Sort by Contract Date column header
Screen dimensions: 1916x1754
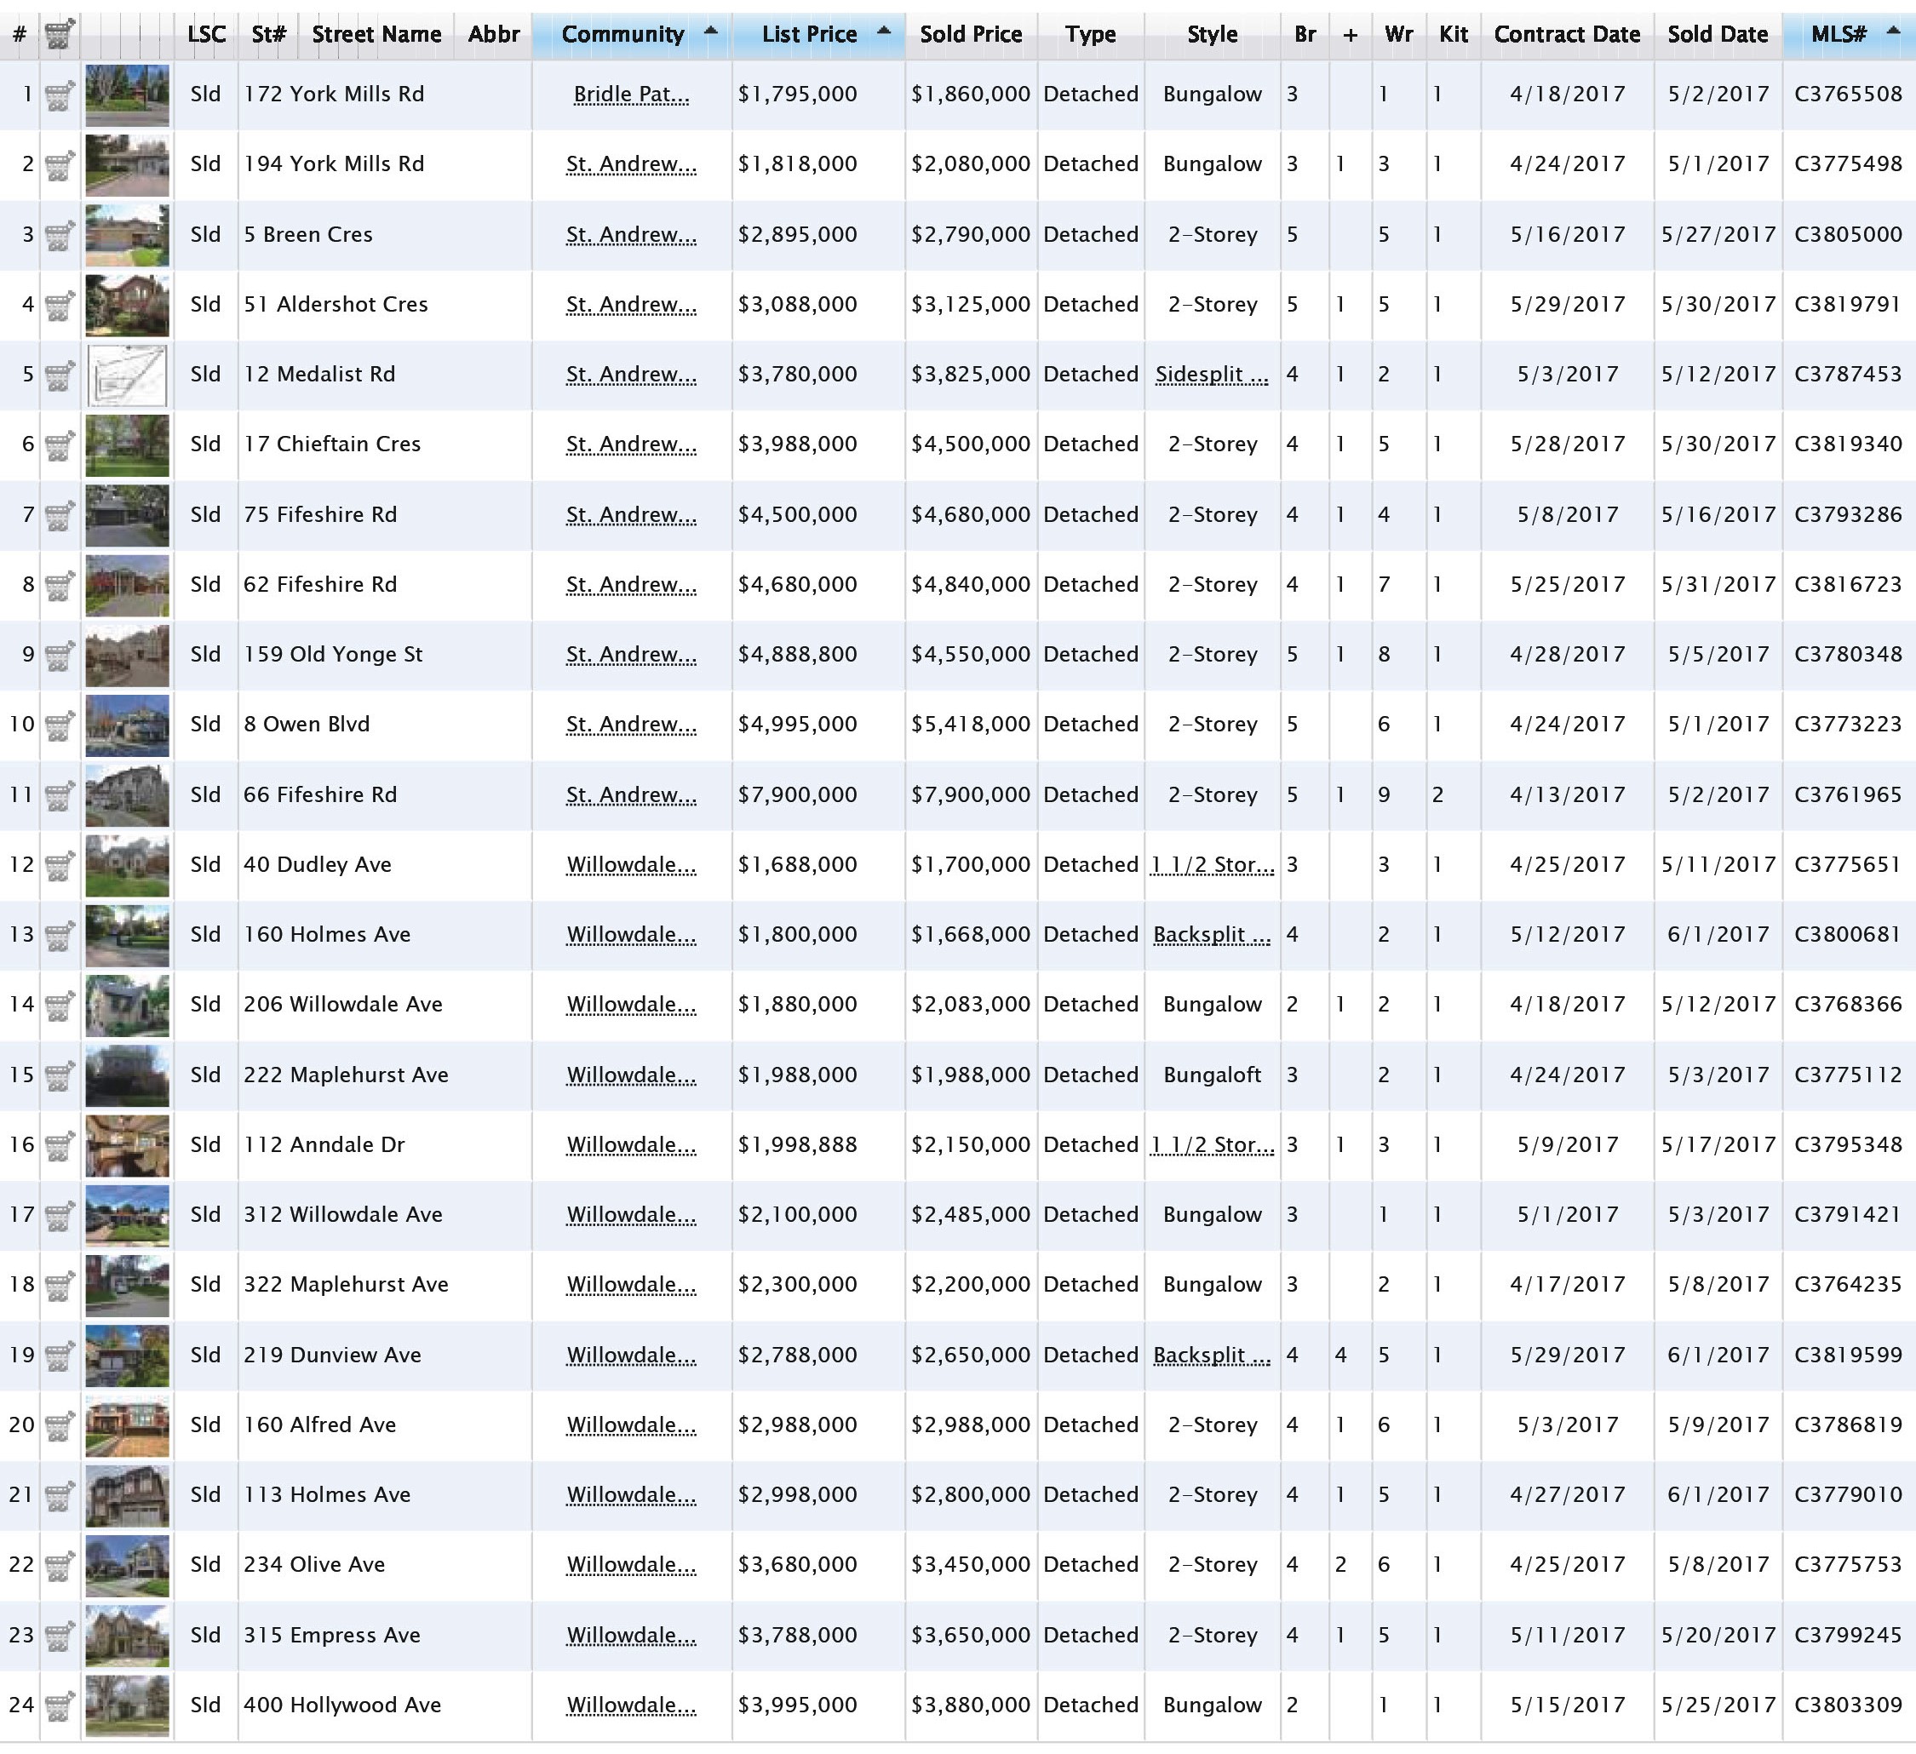pos(1566,35)
